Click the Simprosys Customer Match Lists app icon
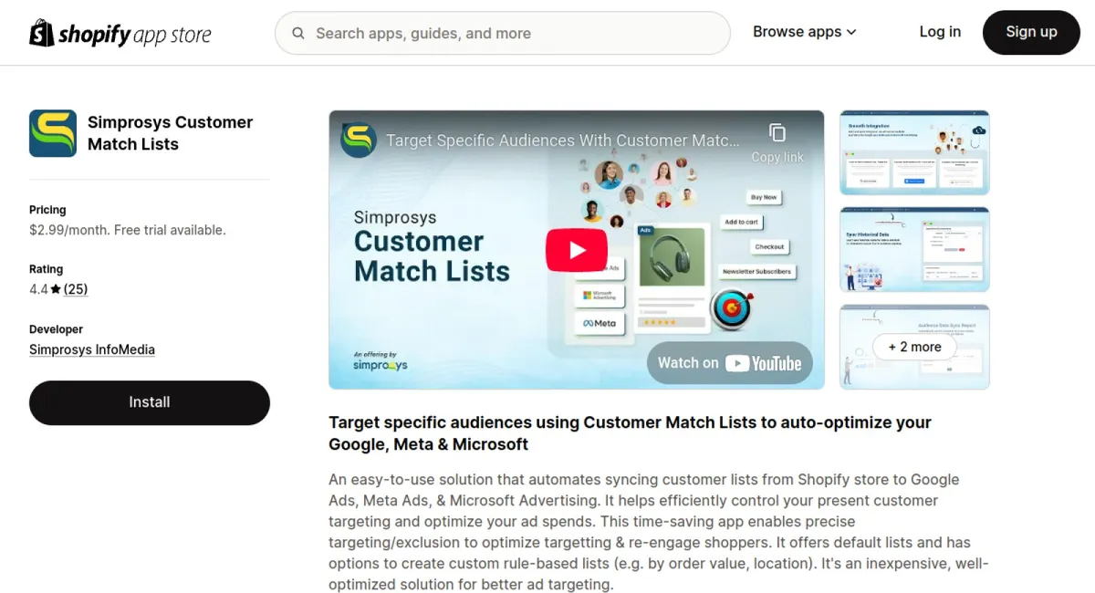Viewport: 1095px width, 593px height. pyautogui.click(x=53, y=133)
